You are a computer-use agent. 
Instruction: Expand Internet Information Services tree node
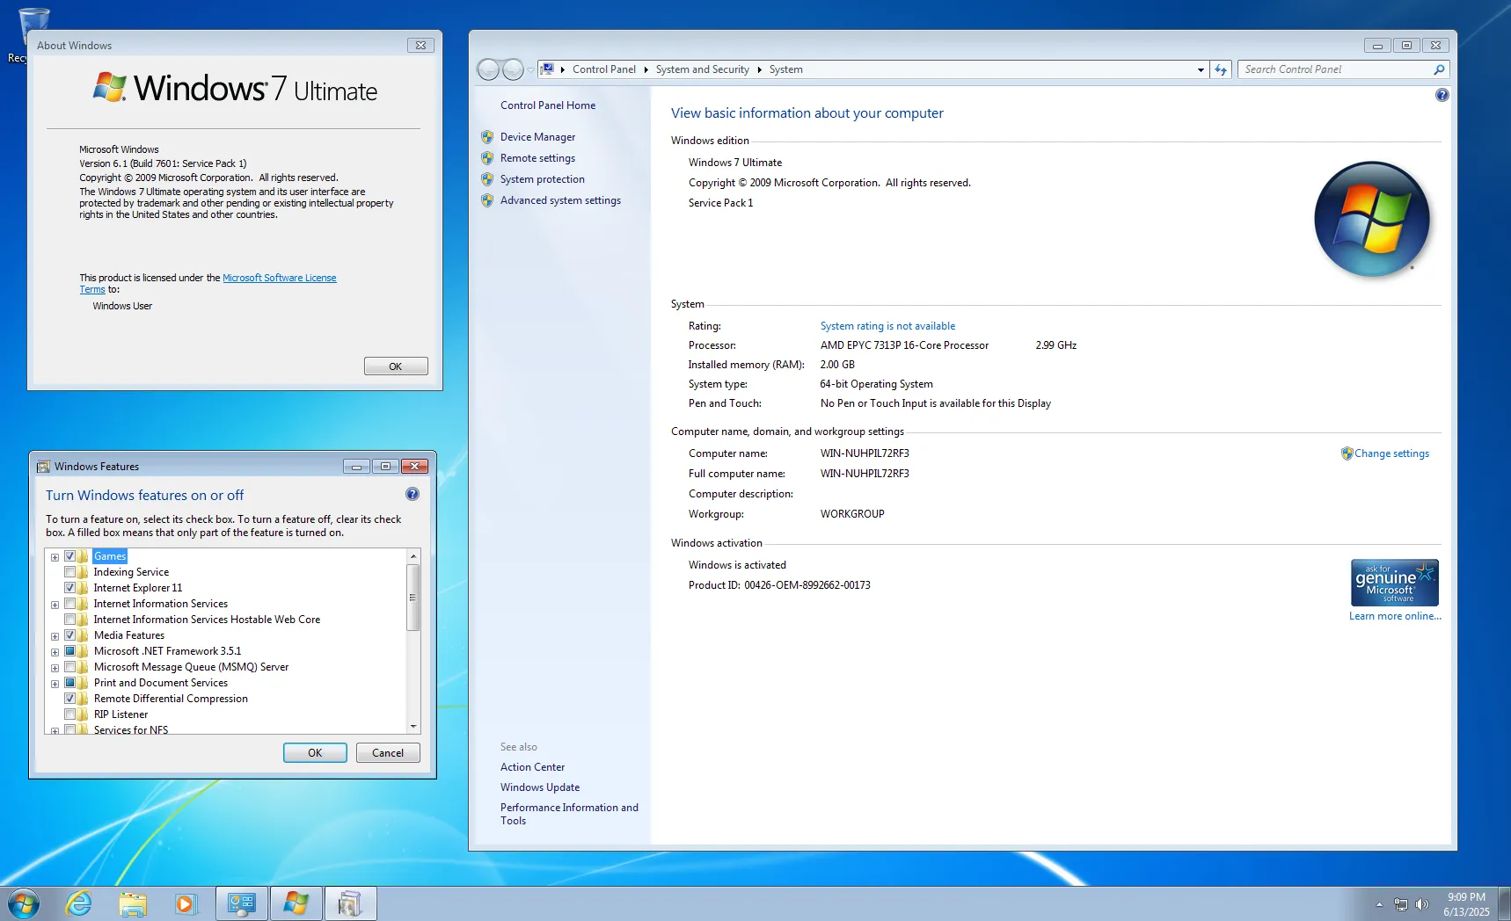pyautogui.click(x=55, y=605)
